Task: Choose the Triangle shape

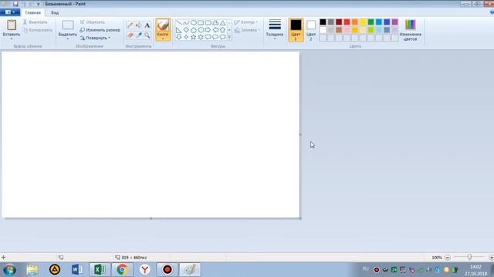Action: [223, 22]
